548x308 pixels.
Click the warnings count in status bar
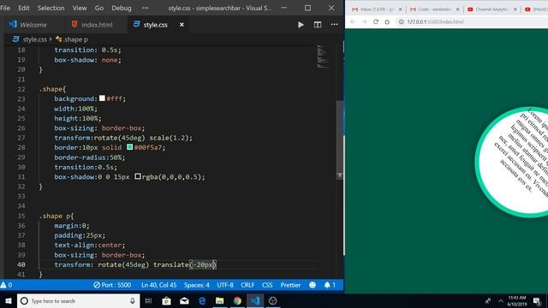pos(6,285)
